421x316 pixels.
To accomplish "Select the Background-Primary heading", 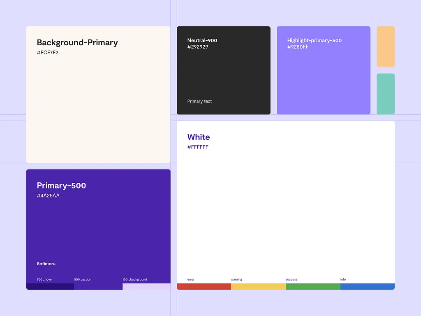I will coord(77,43).
